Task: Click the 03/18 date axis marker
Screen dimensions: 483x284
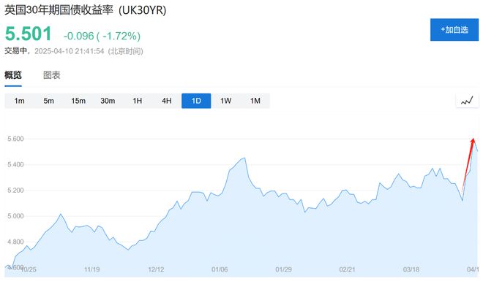Action: pyautogui.click(x=411, y=269)
